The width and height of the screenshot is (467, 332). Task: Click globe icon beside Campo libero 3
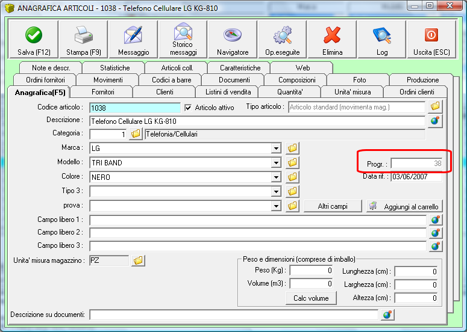click(436, 246)
